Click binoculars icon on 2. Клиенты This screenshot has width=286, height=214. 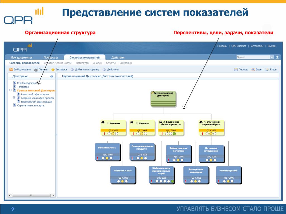coord(132,122)
